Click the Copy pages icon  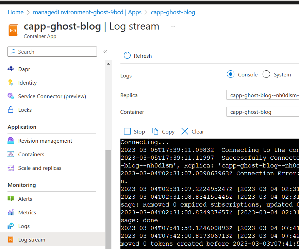coord(155,131)
